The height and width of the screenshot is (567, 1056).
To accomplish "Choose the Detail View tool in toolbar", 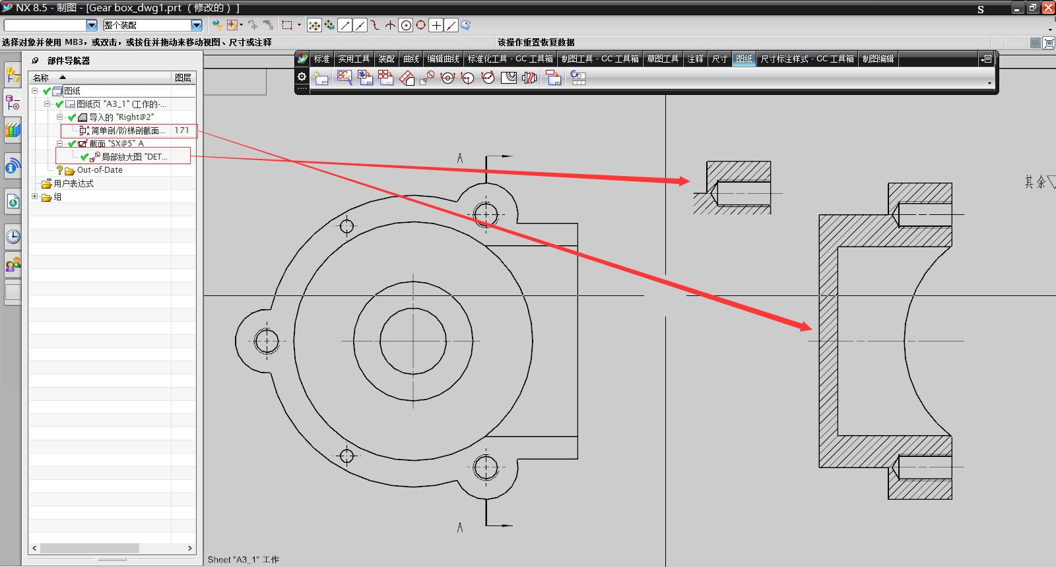I will click(x=428, y=78).
